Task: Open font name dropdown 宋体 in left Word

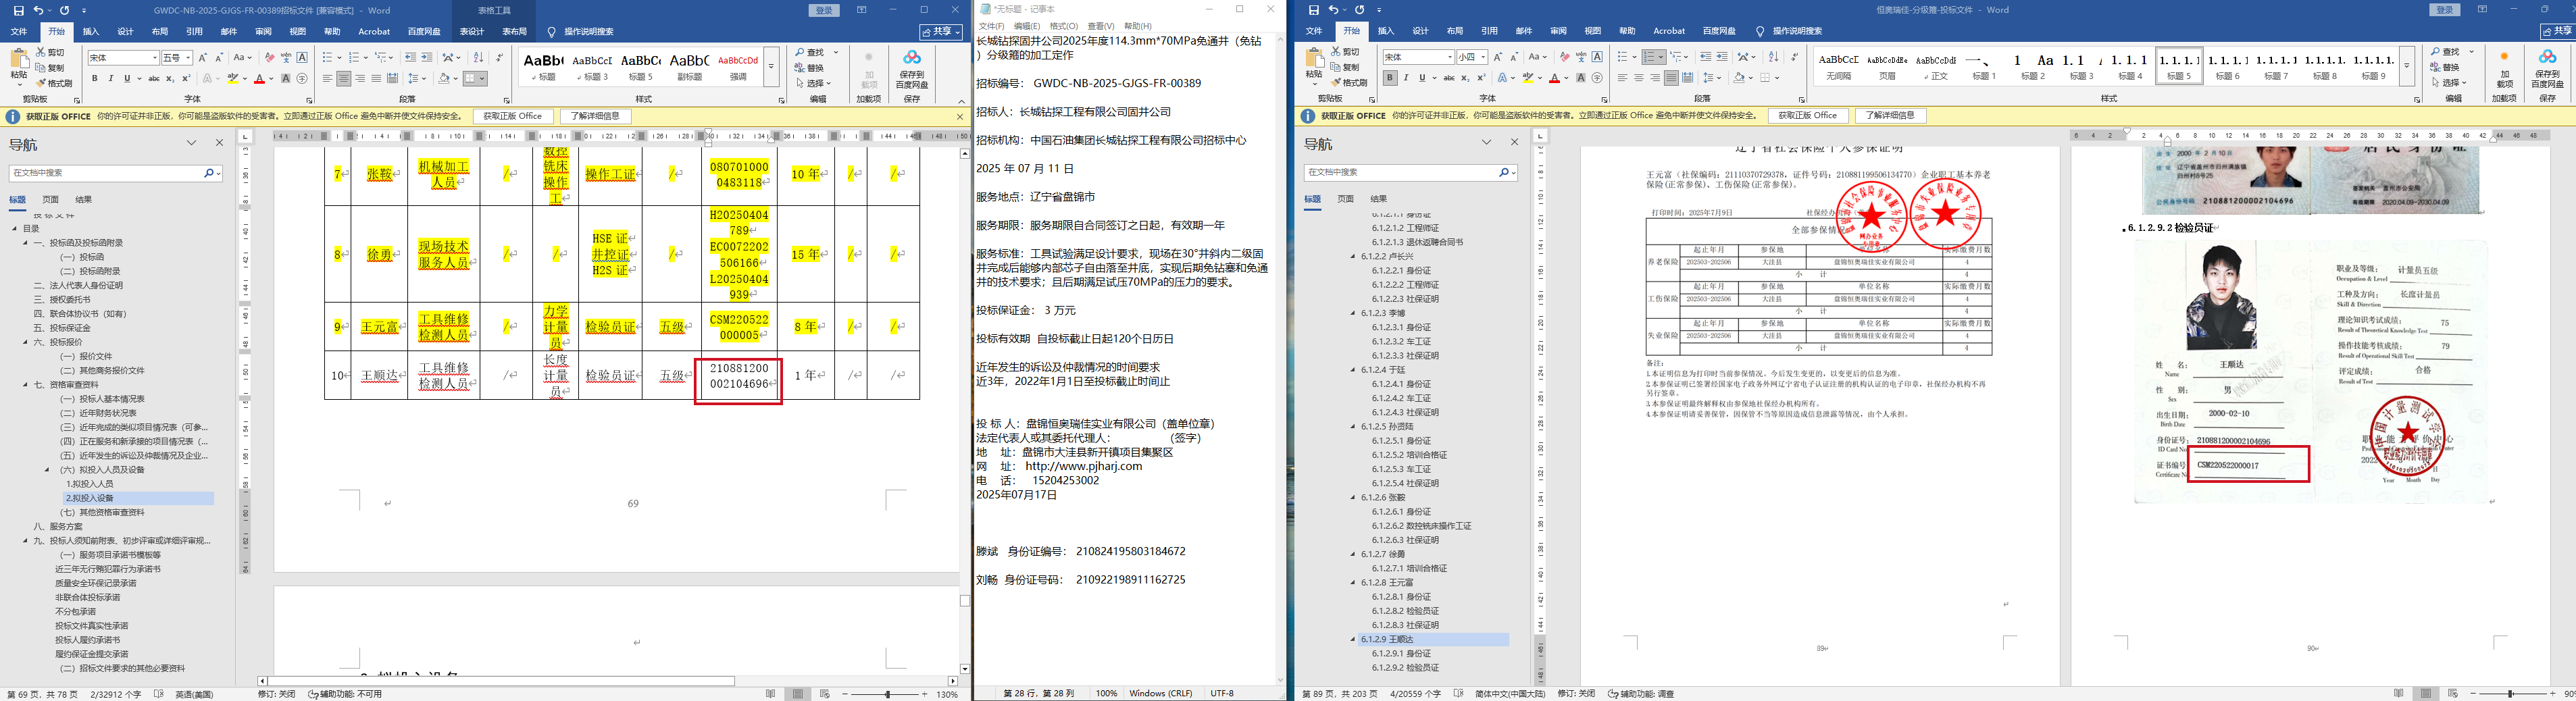Action: click(x=154, y=58)
